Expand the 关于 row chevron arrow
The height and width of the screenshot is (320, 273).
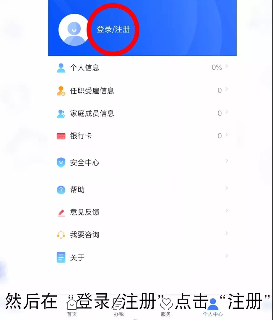227,256
